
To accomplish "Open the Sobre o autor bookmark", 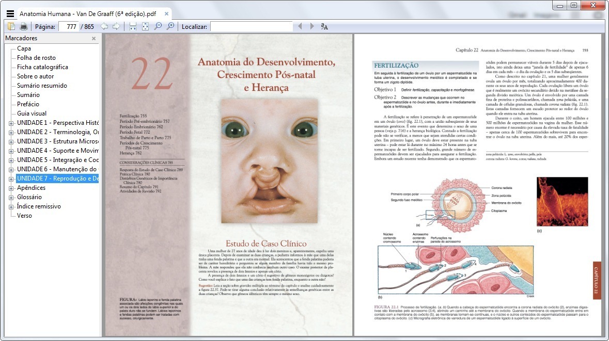I will coord(35,76).
